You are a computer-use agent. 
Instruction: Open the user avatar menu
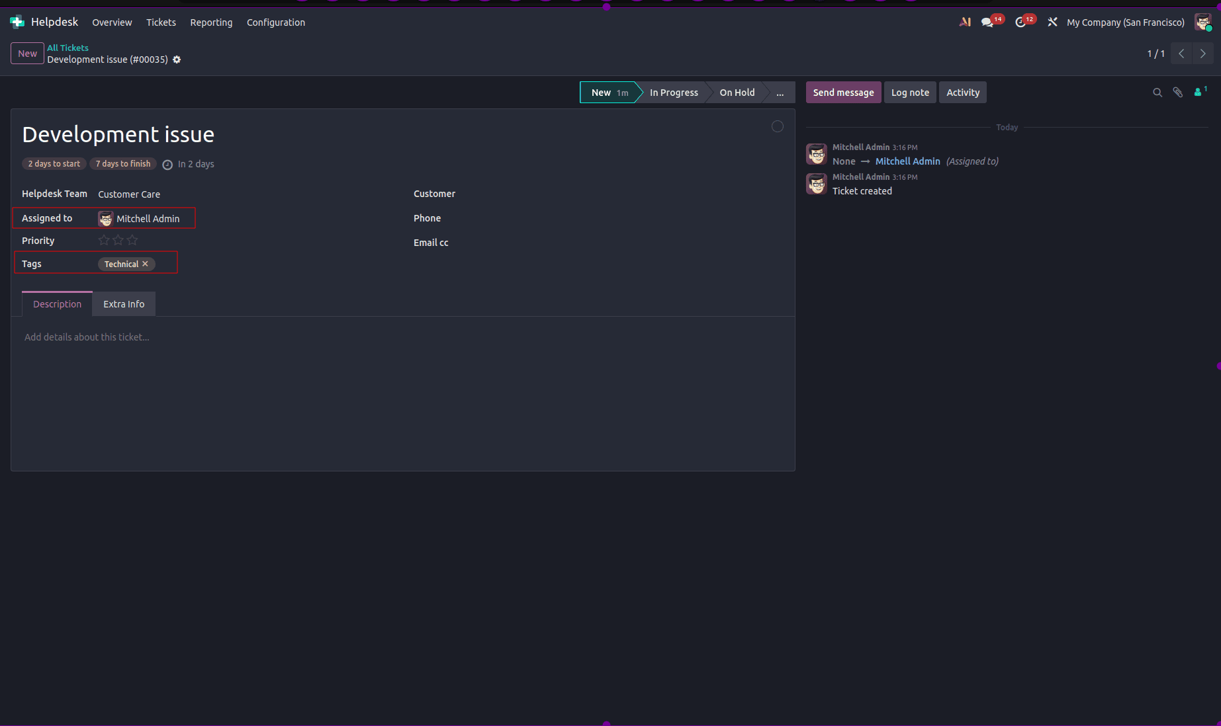coord(1202,22)
